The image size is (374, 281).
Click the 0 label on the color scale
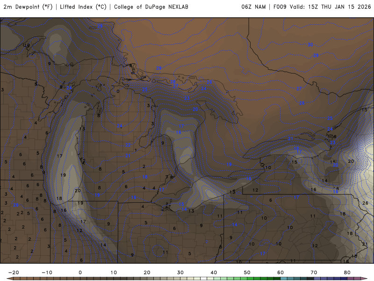pos(80,273)
